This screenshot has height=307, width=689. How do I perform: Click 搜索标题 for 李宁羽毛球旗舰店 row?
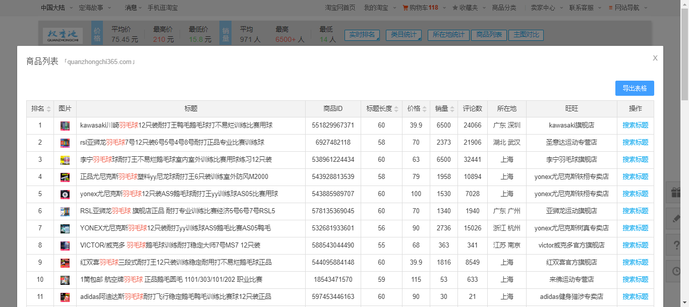[636, 160]
